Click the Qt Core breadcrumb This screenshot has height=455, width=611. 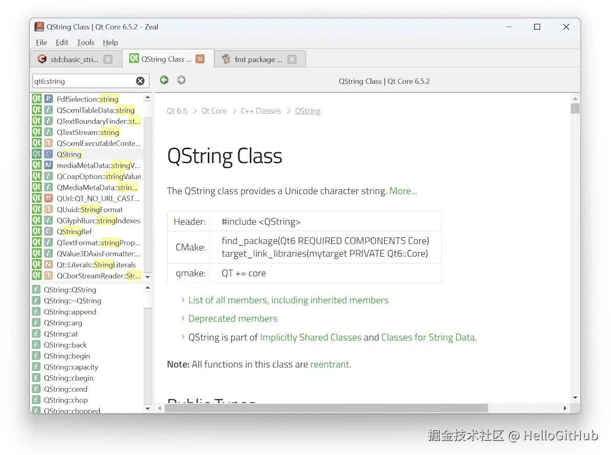pos(214,111)
